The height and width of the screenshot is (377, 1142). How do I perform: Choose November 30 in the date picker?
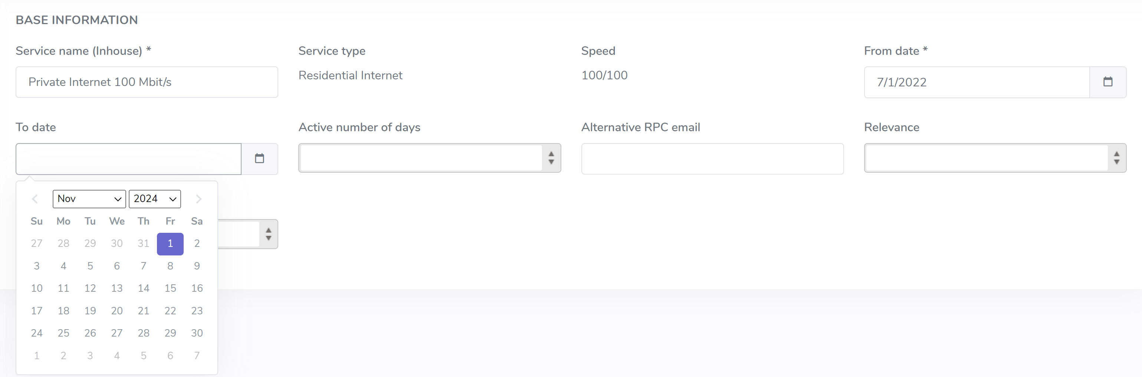point(197,333)
